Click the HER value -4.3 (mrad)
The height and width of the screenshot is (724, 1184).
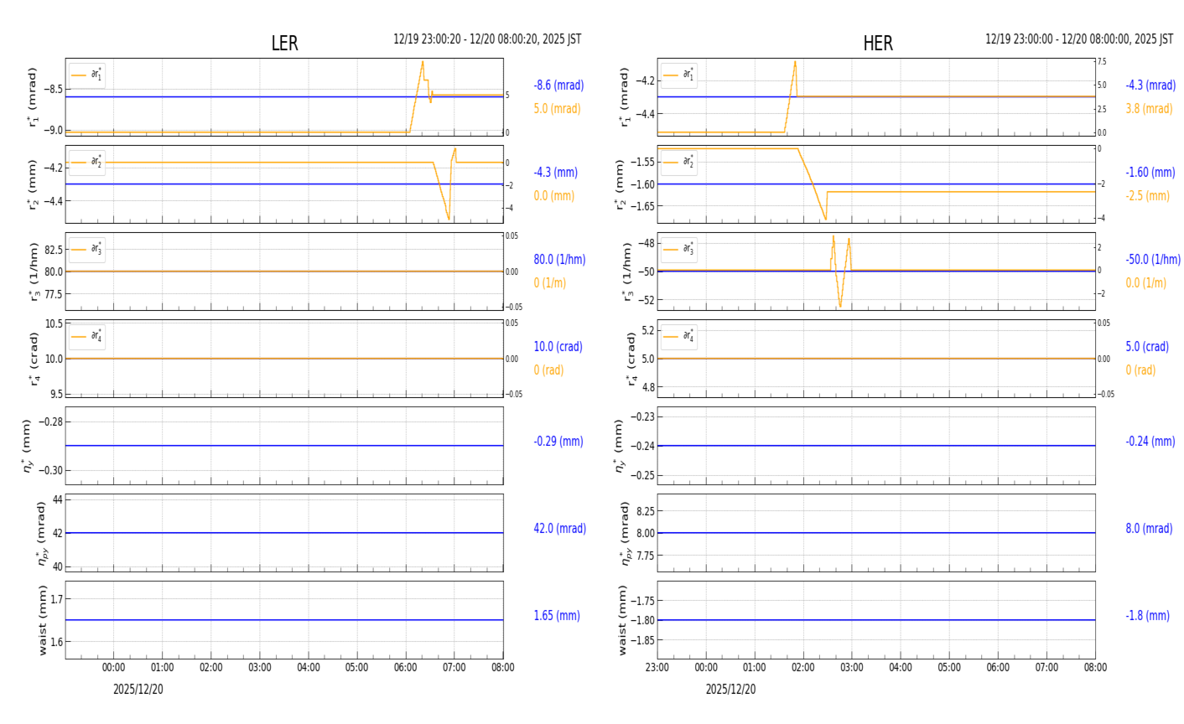[1150, 85]
